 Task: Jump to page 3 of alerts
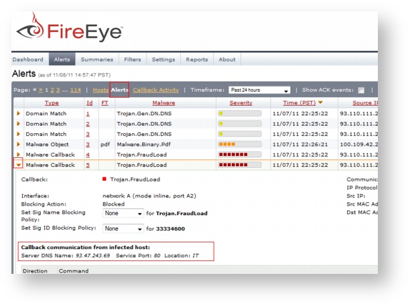58,90
